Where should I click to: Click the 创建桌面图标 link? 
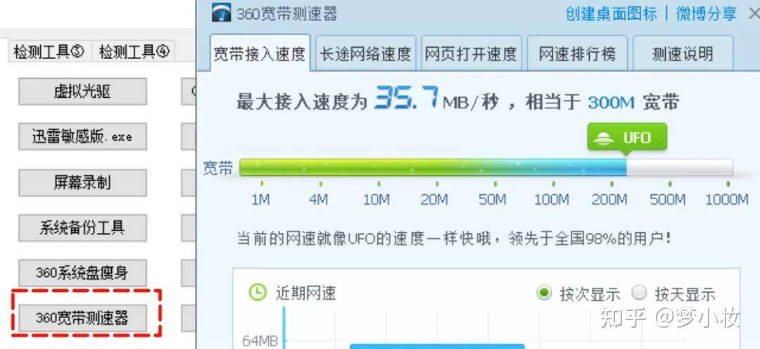click(x=611, y=13)
